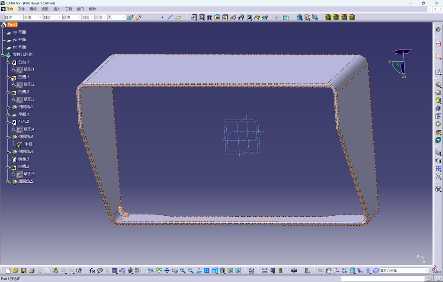Click the Chamfer icon on right toolbar
Image resolution: width=443 pixels, height=282 pixels.
pos(438,93)
